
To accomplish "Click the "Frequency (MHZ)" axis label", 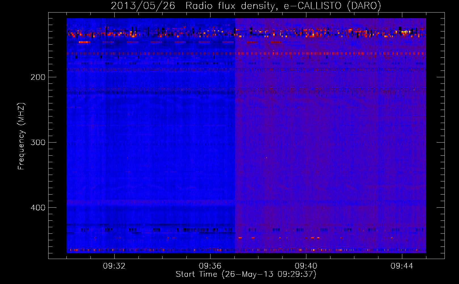I will (x=21, y=136).
